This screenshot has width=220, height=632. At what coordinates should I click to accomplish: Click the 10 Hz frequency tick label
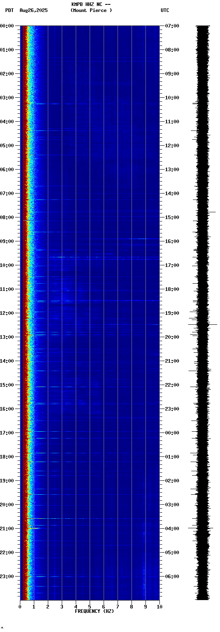tap(159, 607)
